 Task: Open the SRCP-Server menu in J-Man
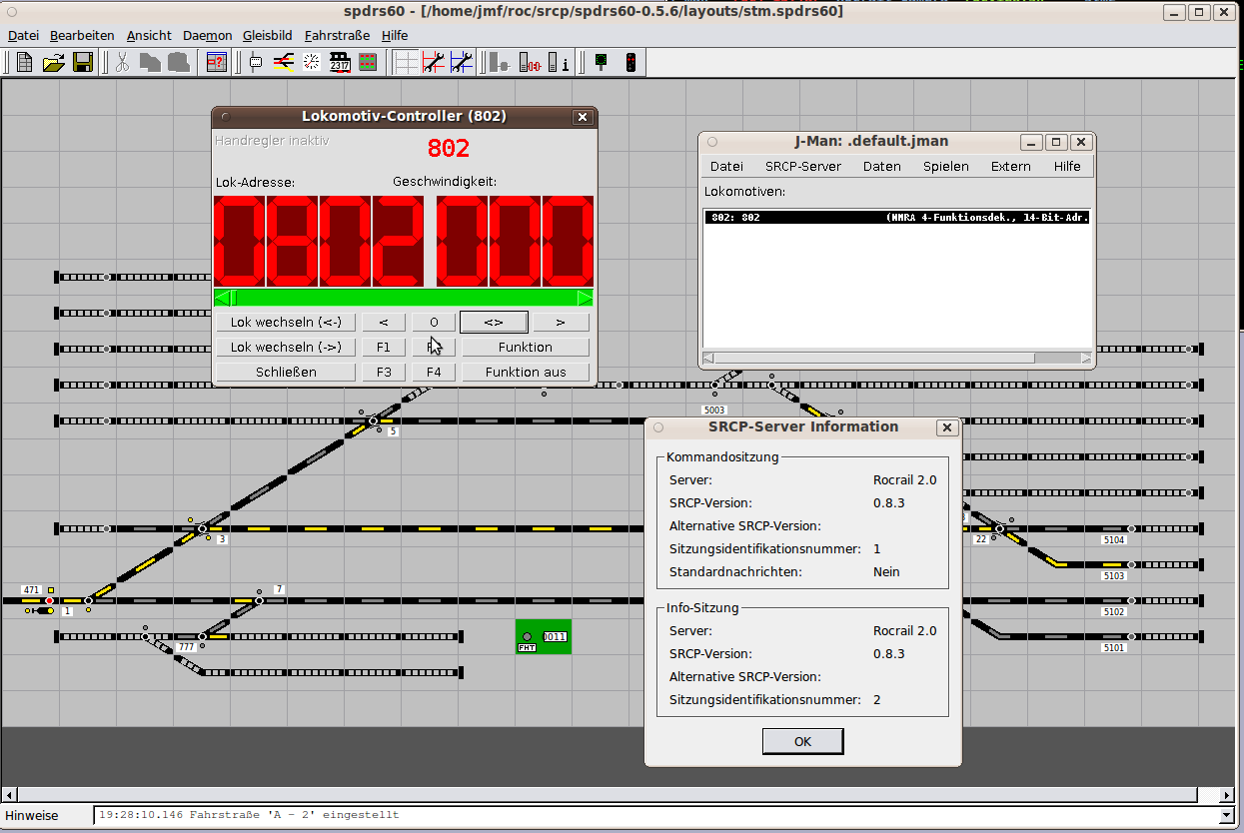pyautogui.click(x=802, y=166)
